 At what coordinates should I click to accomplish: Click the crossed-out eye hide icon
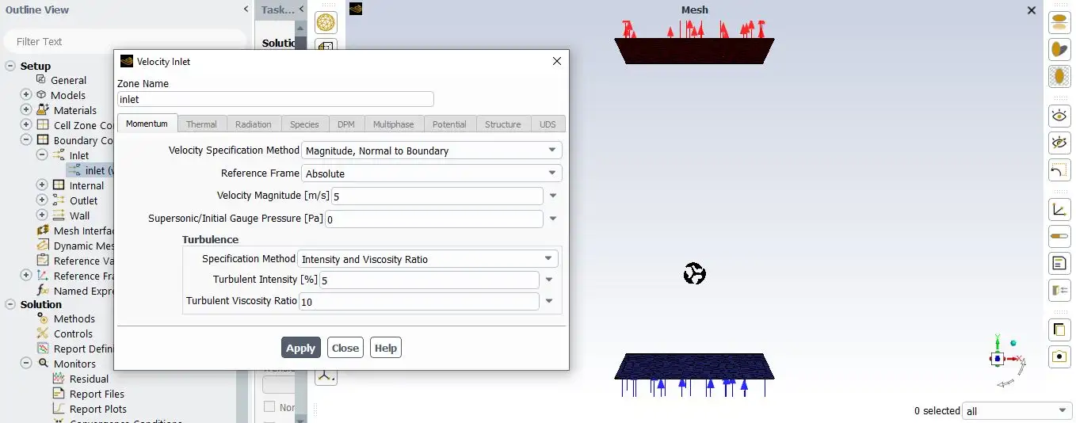[1059, 143]
